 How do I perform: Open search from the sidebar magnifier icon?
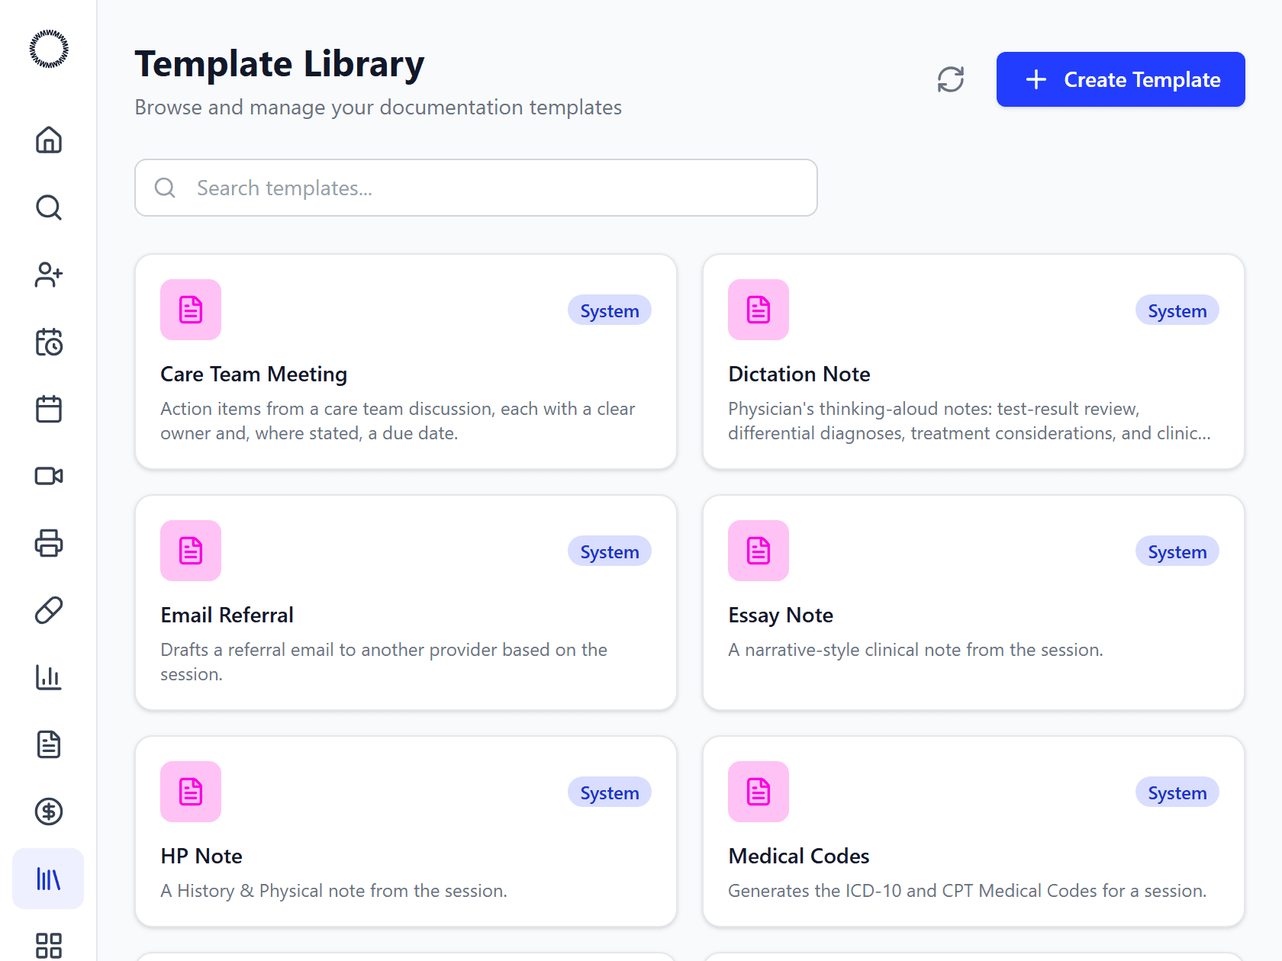[x=49, y=207]
